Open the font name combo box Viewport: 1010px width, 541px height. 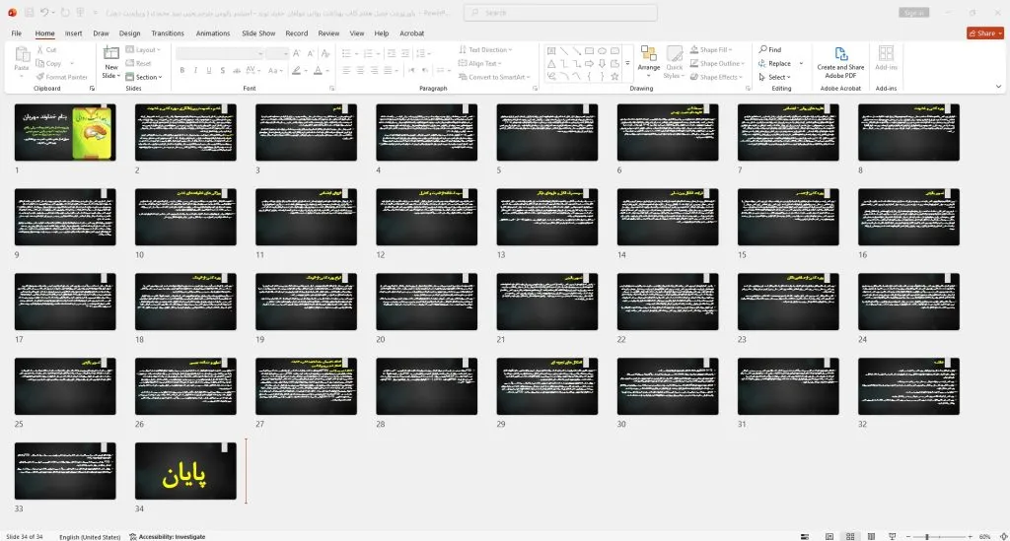[x=220, y=53]
